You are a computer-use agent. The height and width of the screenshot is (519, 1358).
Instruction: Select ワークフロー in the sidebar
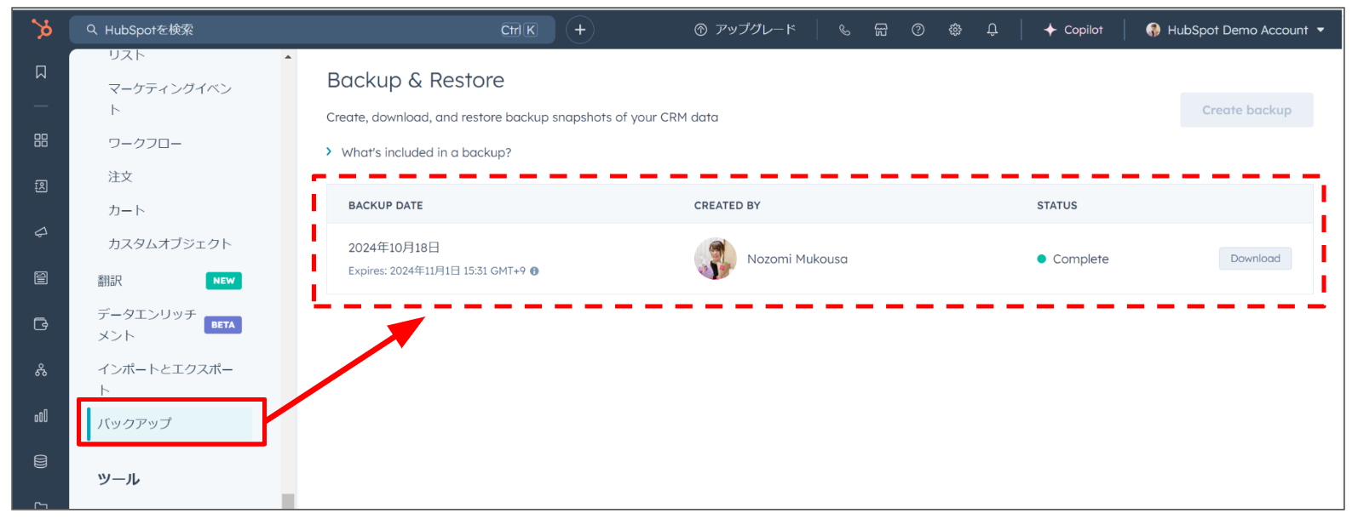[x=145, y=144]
